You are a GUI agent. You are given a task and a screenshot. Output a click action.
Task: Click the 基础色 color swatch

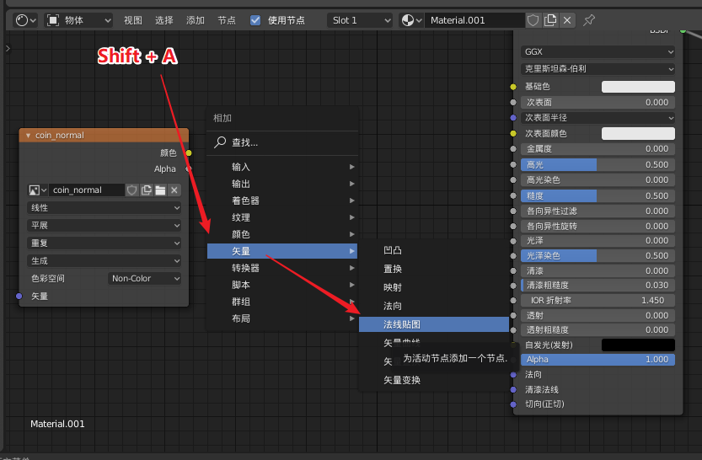pyautogui.click(x=638, y=87)
